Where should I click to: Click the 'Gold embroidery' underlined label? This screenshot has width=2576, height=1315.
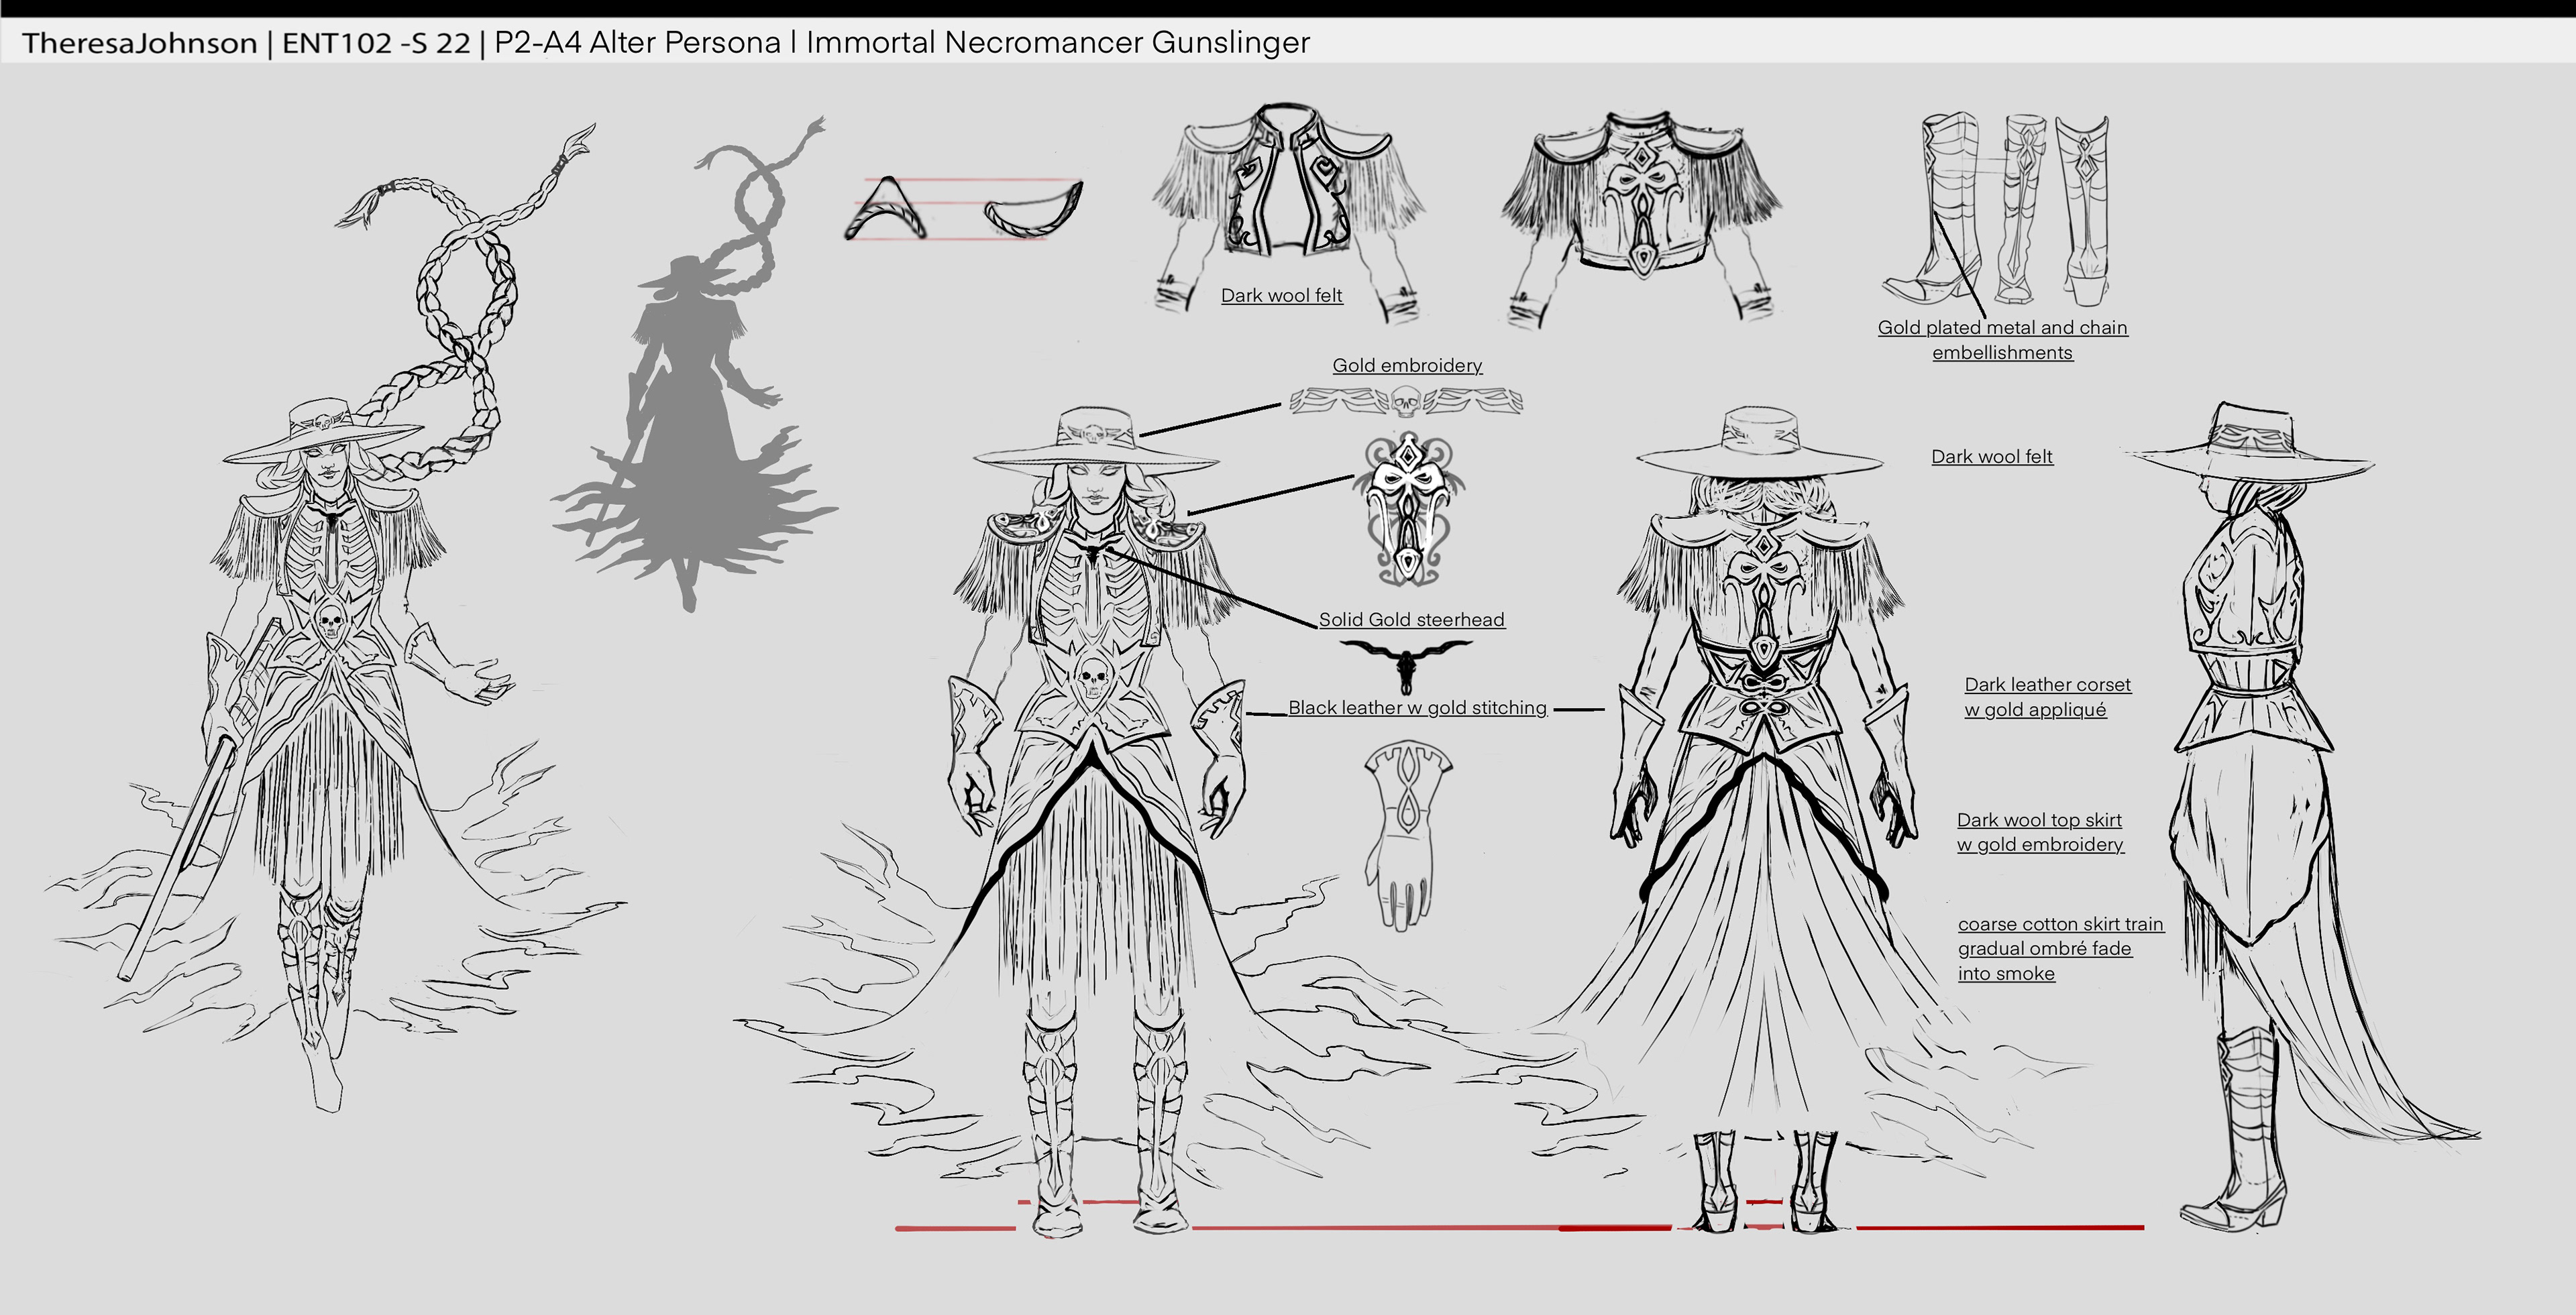(x=1407, y=365)
